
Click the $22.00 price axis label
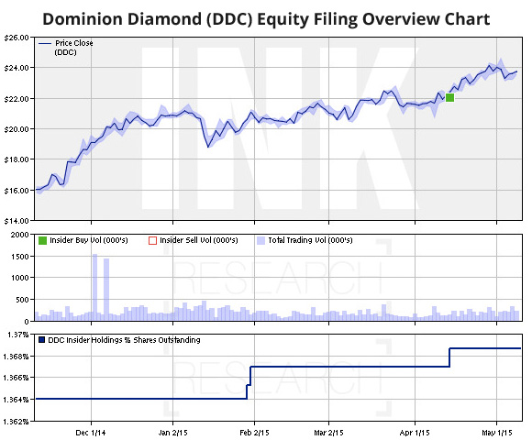(17, 99)
